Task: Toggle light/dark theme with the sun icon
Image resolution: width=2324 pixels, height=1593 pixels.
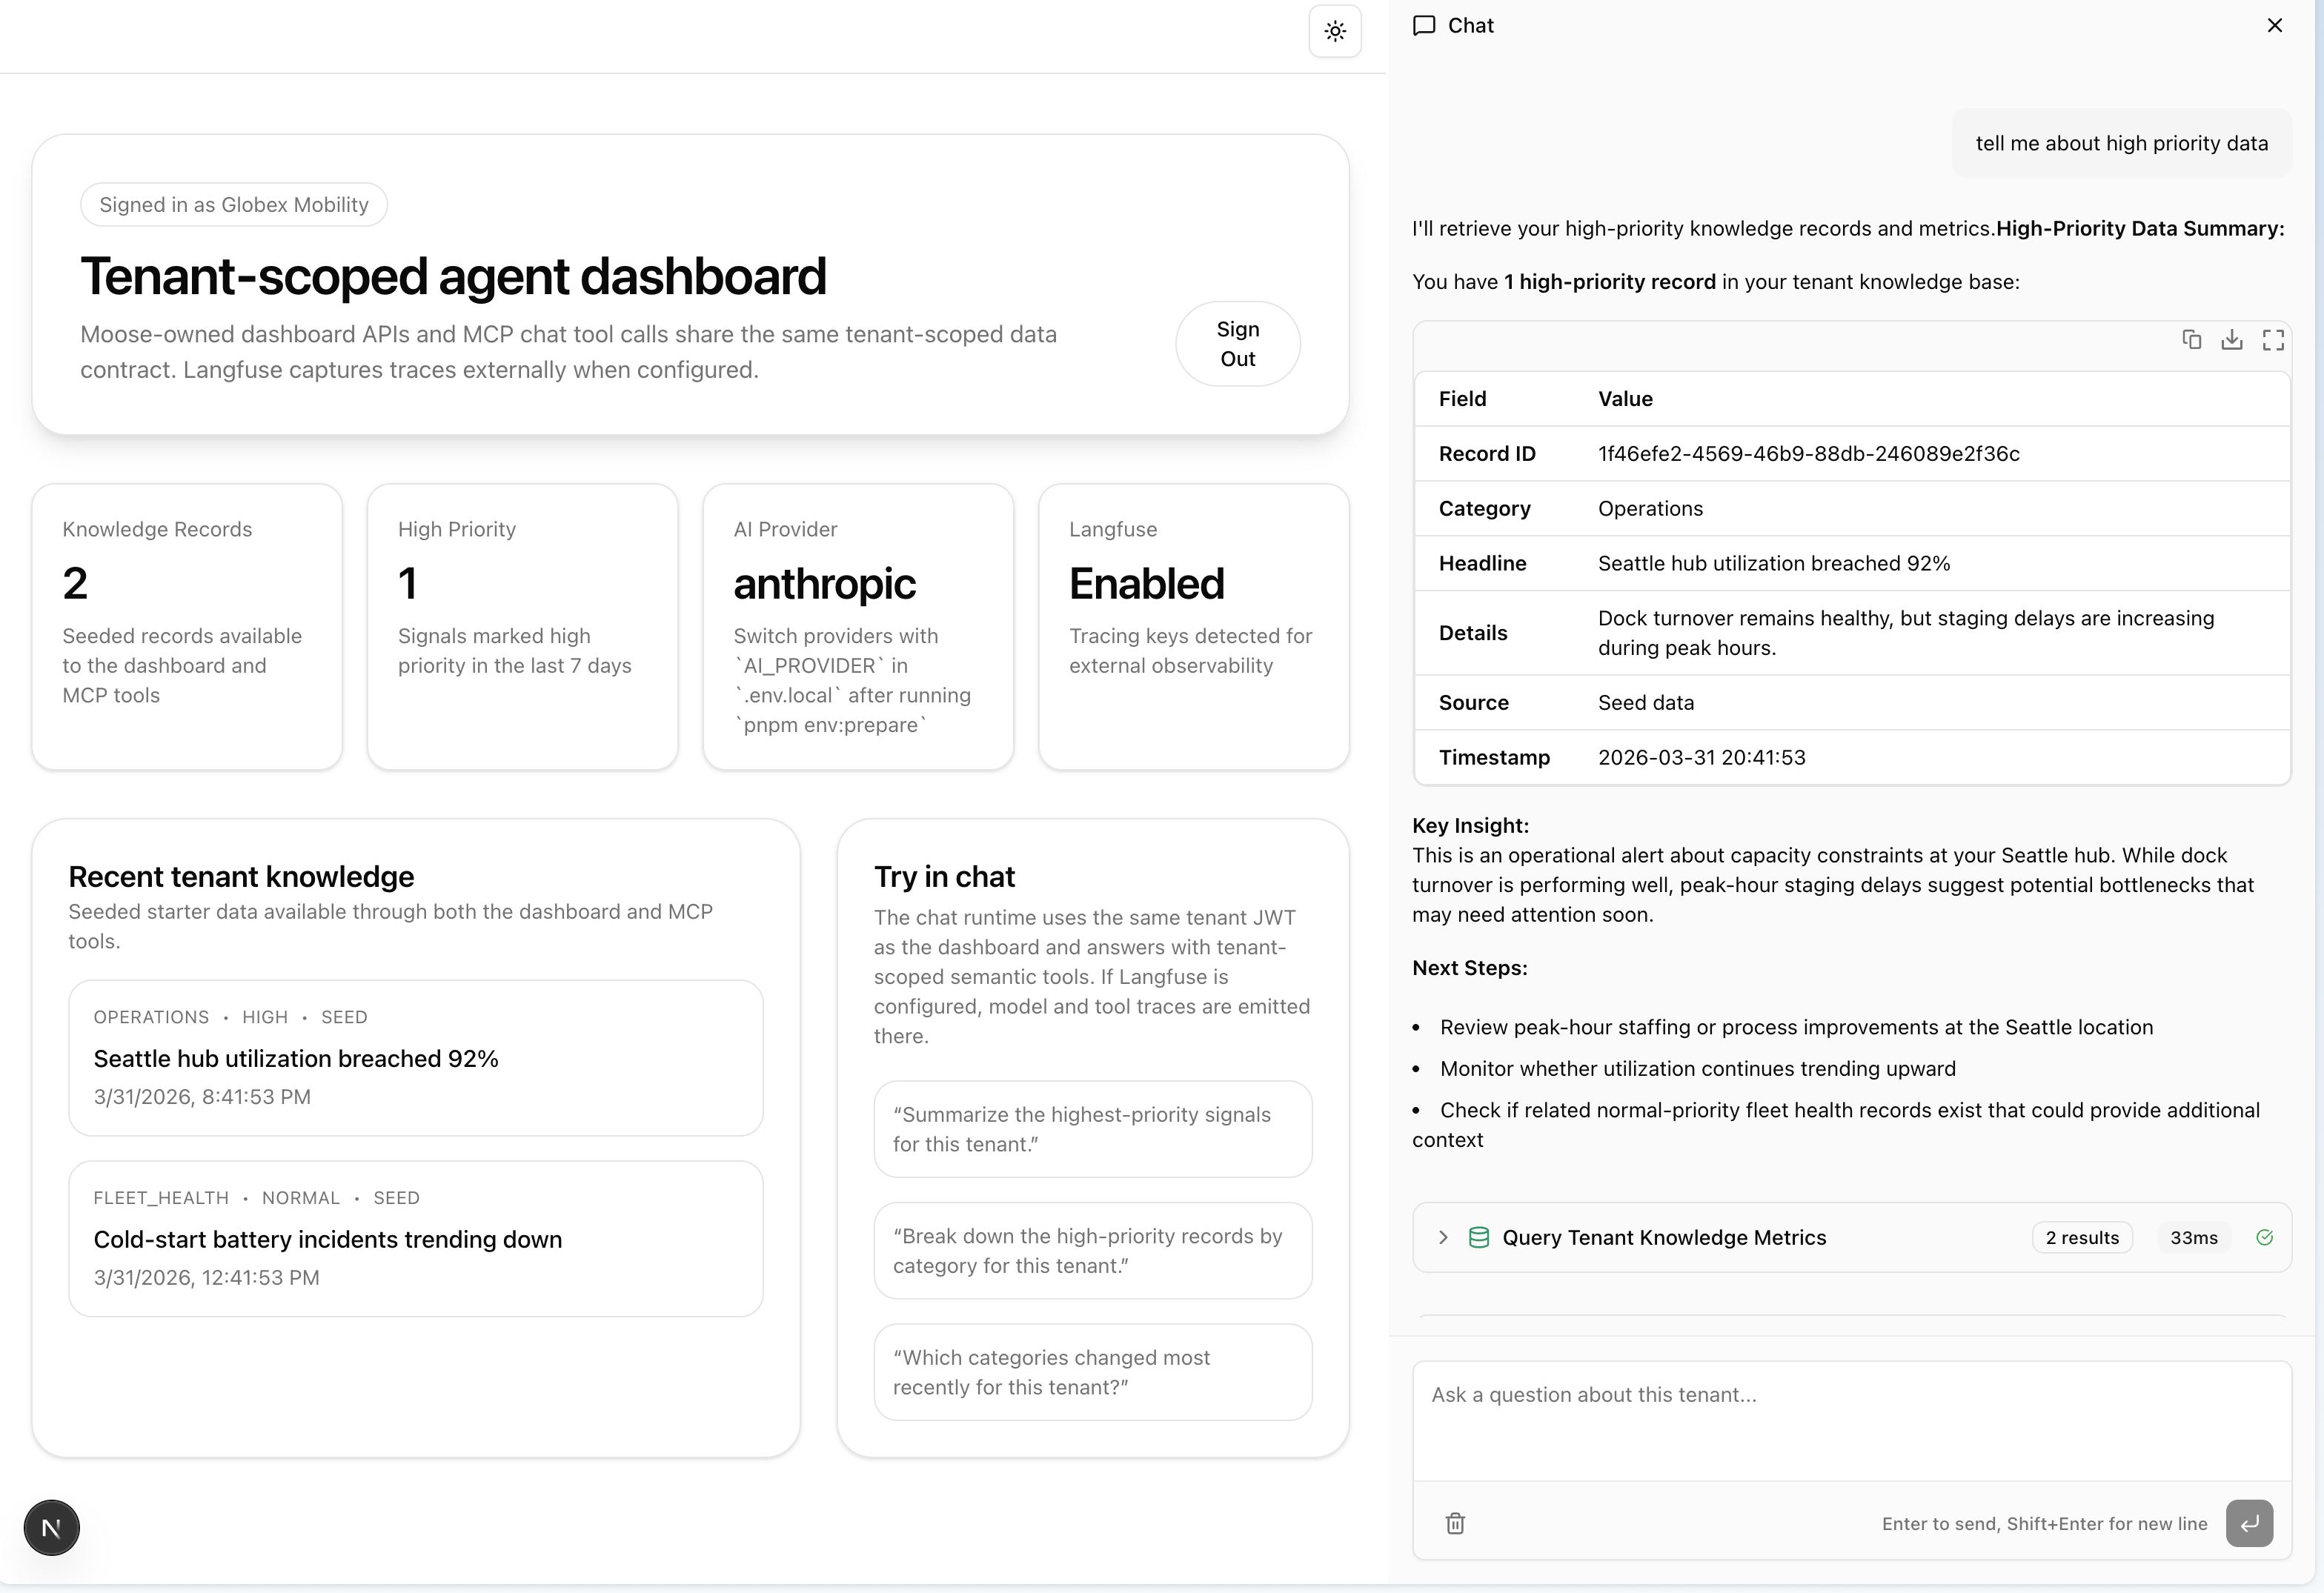Action: pyautogui.click(x=1336, y=31)
